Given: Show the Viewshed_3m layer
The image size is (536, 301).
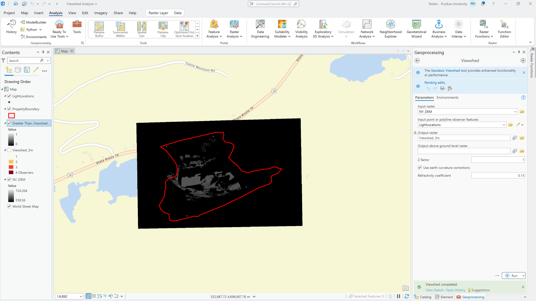Looking at the screenshot, I should 9,150.
